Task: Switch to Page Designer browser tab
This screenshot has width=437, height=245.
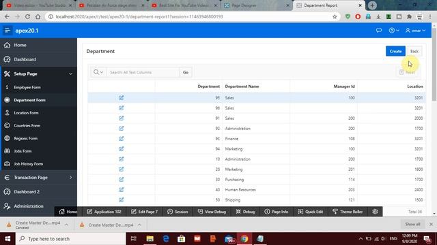Action: coord(256,5)
